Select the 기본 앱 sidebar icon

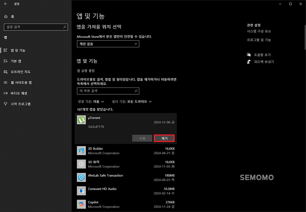point(6,61)
